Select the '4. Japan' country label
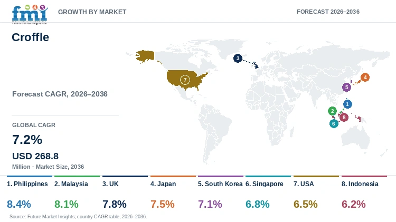Viewport: 396px width, 222px height. [163, 184]
